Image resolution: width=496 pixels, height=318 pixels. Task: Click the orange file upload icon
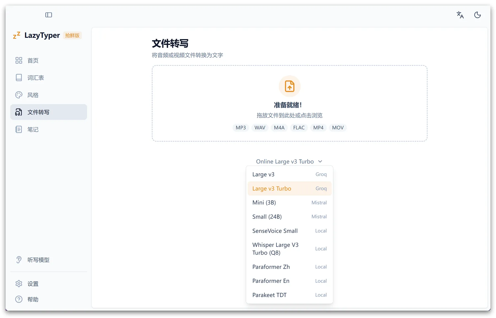(289, 86)
